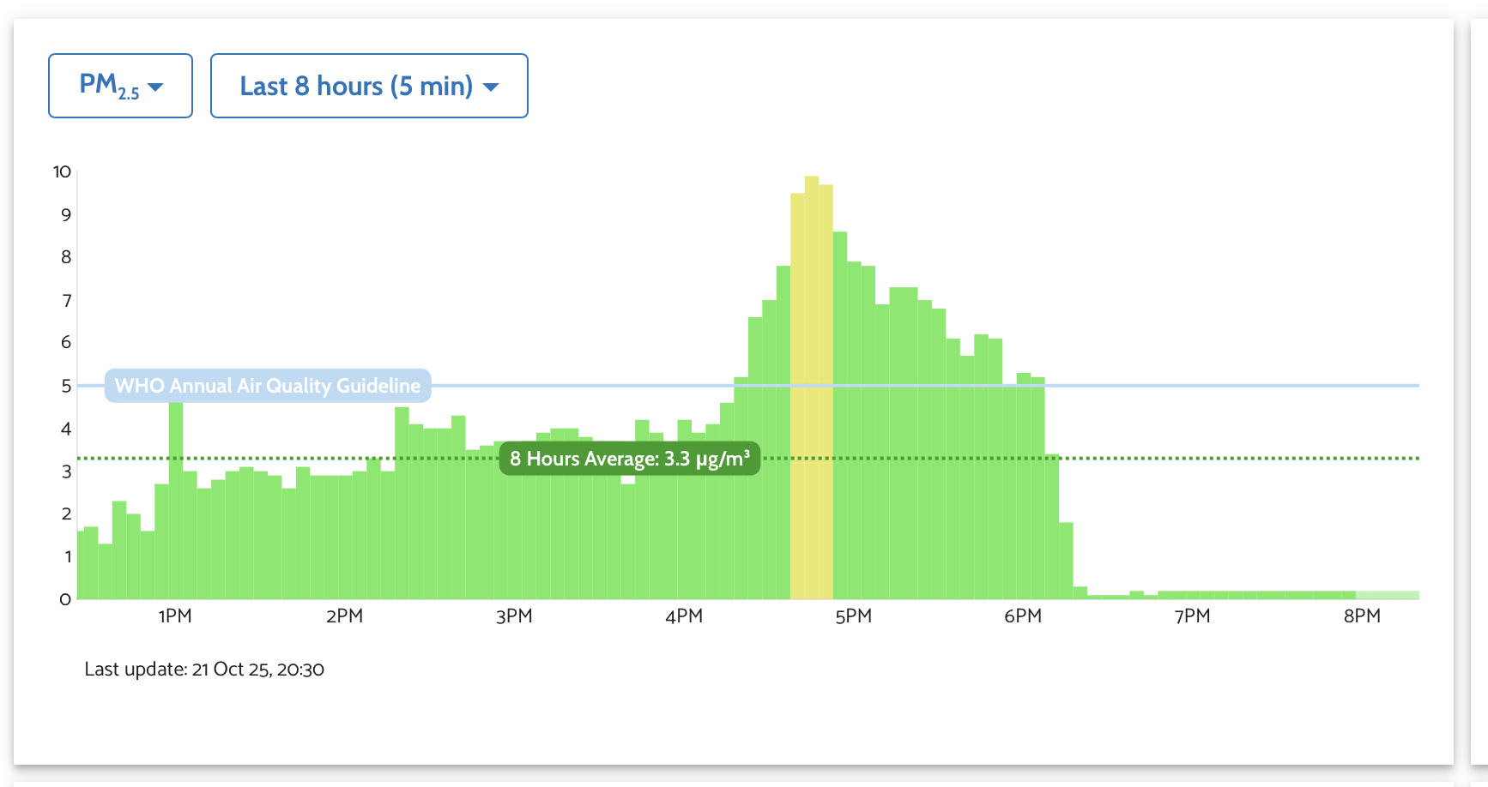
Task: Click the caret arrow beside Last 8 hours
Action: 491,87
